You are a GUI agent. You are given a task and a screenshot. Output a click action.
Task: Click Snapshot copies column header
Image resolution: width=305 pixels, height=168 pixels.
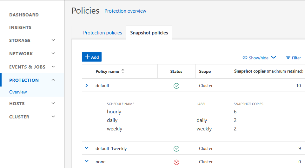click(x=269, y=71)
